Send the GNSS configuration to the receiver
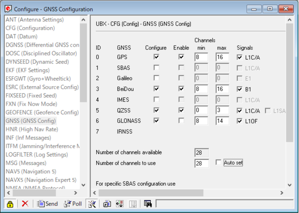This screenshot has width=299, height=213. tap(48, 204)
